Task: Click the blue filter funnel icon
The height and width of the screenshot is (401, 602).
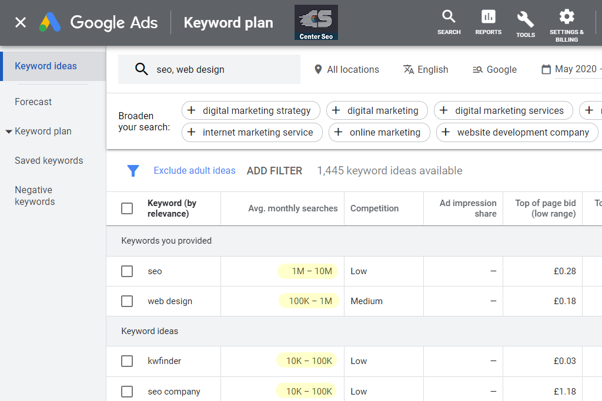Action: pos(133,171)
